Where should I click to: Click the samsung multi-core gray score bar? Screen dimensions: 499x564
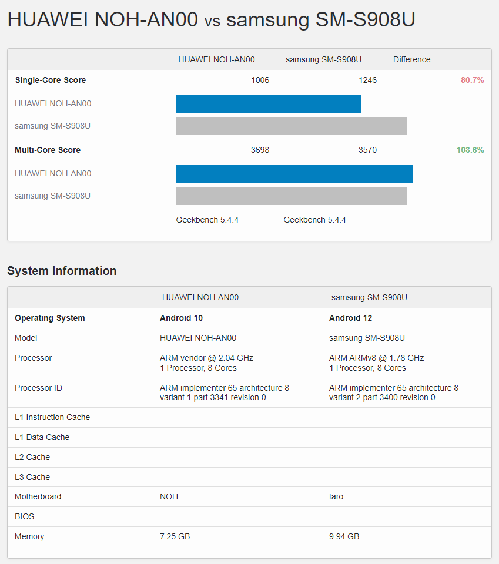tap(291, 196)
